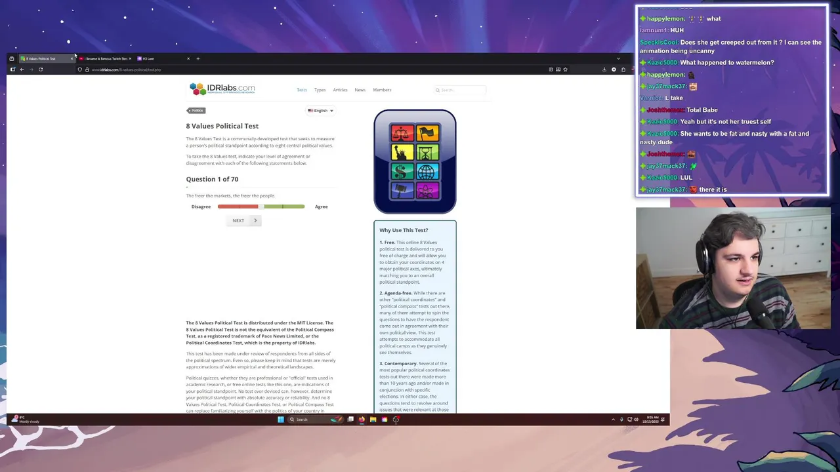This screenshot has height=472, width=840.
Task: Switch to I Became A Famous Twitch tab
Action: (x=105, y=58)
